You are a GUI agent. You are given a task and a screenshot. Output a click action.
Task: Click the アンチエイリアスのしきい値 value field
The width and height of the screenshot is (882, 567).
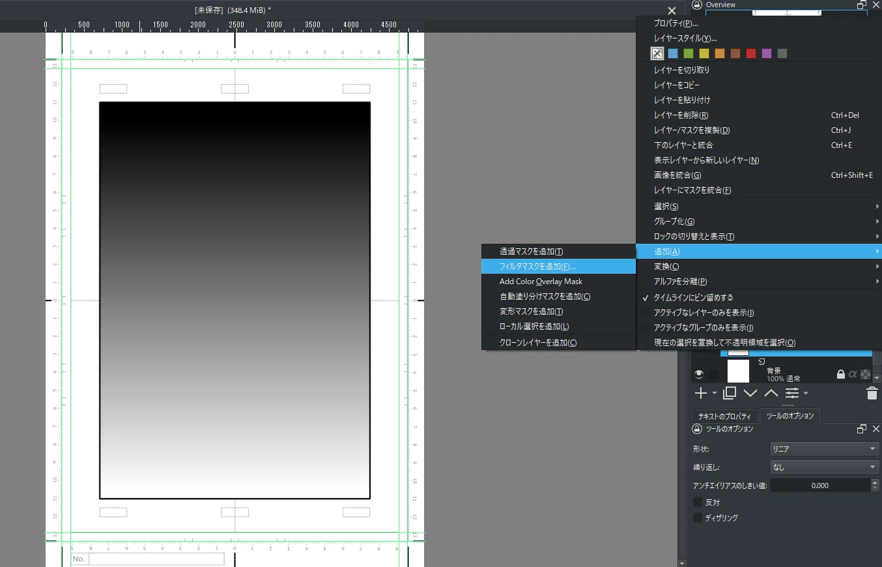click(x=820, y=486)
